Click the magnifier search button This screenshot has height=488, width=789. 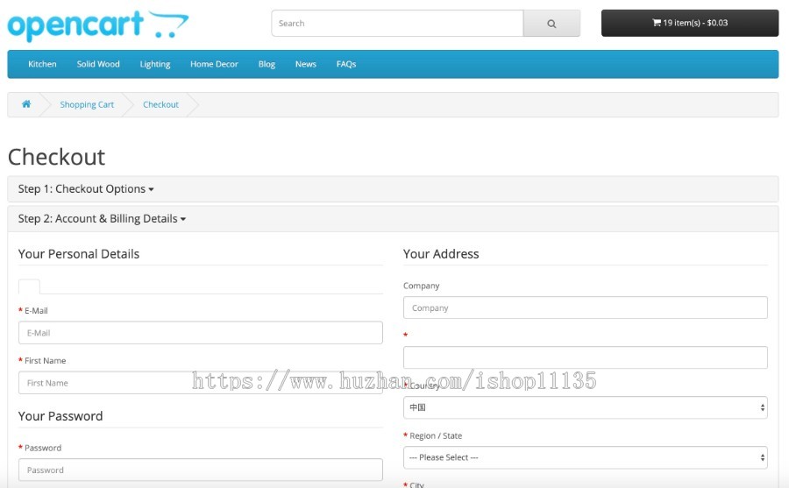pyautogui.click(x=551, y=23)
